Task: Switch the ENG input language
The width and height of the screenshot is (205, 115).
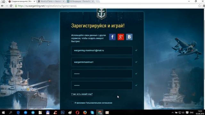Action: (192, 112)
